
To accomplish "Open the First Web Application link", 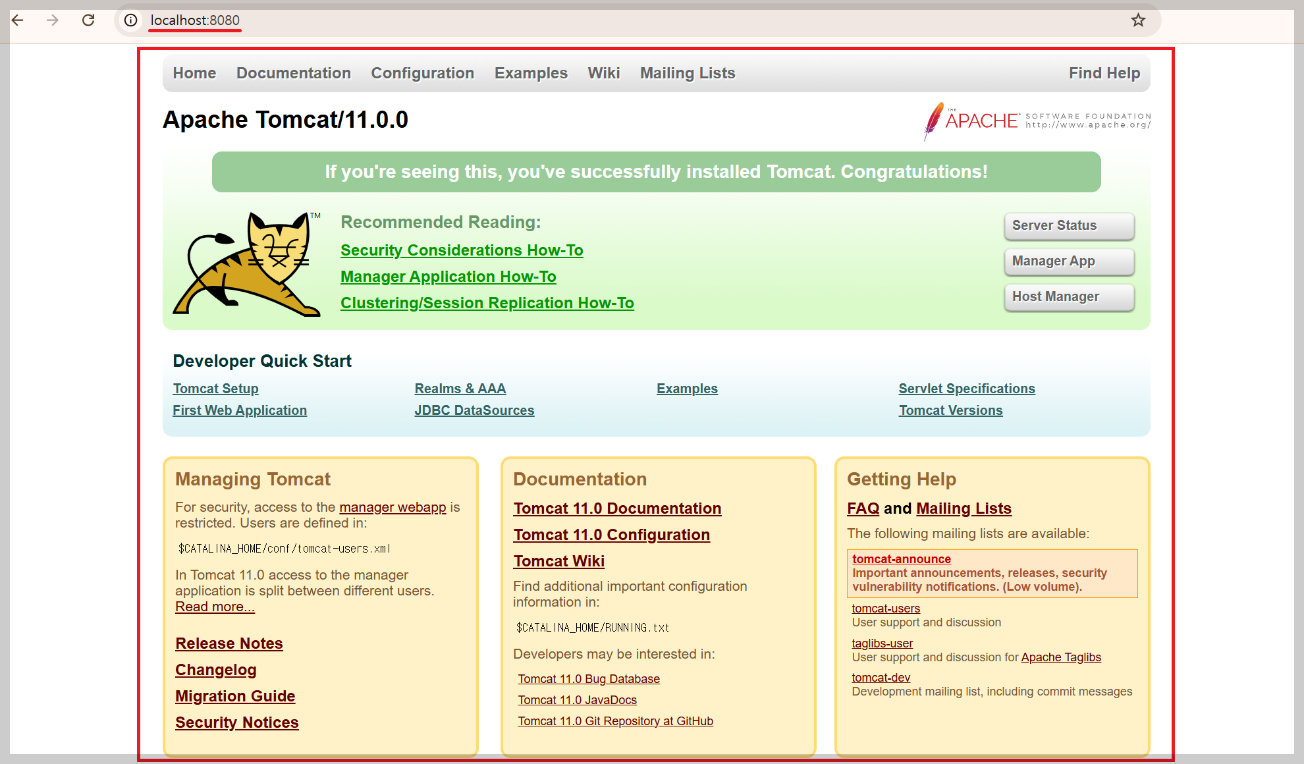I will point(240,410).
